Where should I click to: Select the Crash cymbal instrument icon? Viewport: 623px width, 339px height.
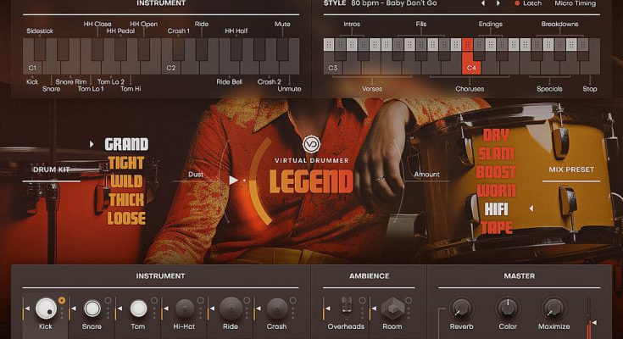277,308
